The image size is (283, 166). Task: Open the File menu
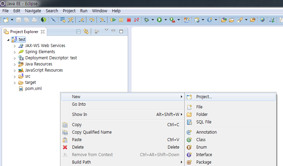(5, 11)
